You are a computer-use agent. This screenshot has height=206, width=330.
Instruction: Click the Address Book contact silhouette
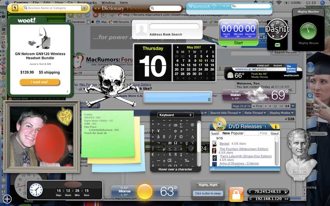point(141,30)
